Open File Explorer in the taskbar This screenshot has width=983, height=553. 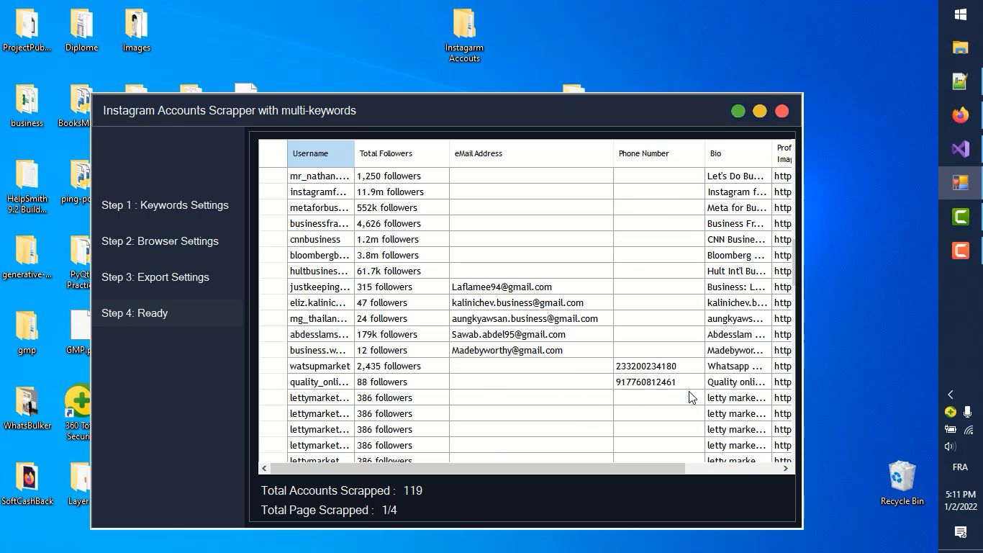(x=960, y=48)
